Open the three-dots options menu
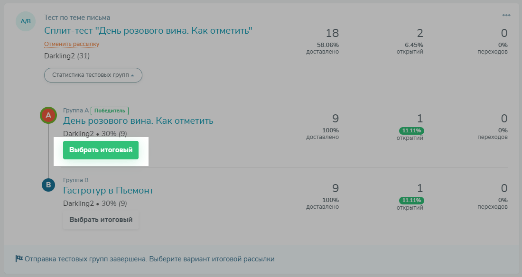This screenshot has width=522, height=277. pos(506,15)
